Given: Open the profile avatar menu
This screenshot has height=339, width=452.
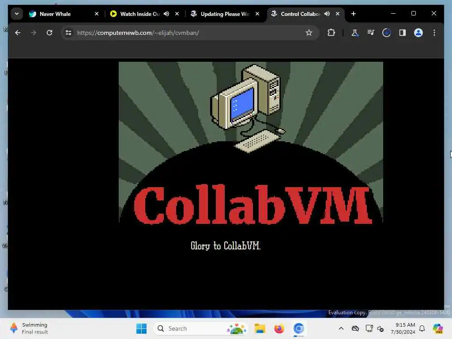Looking at the screenshot, I should 418,33.
